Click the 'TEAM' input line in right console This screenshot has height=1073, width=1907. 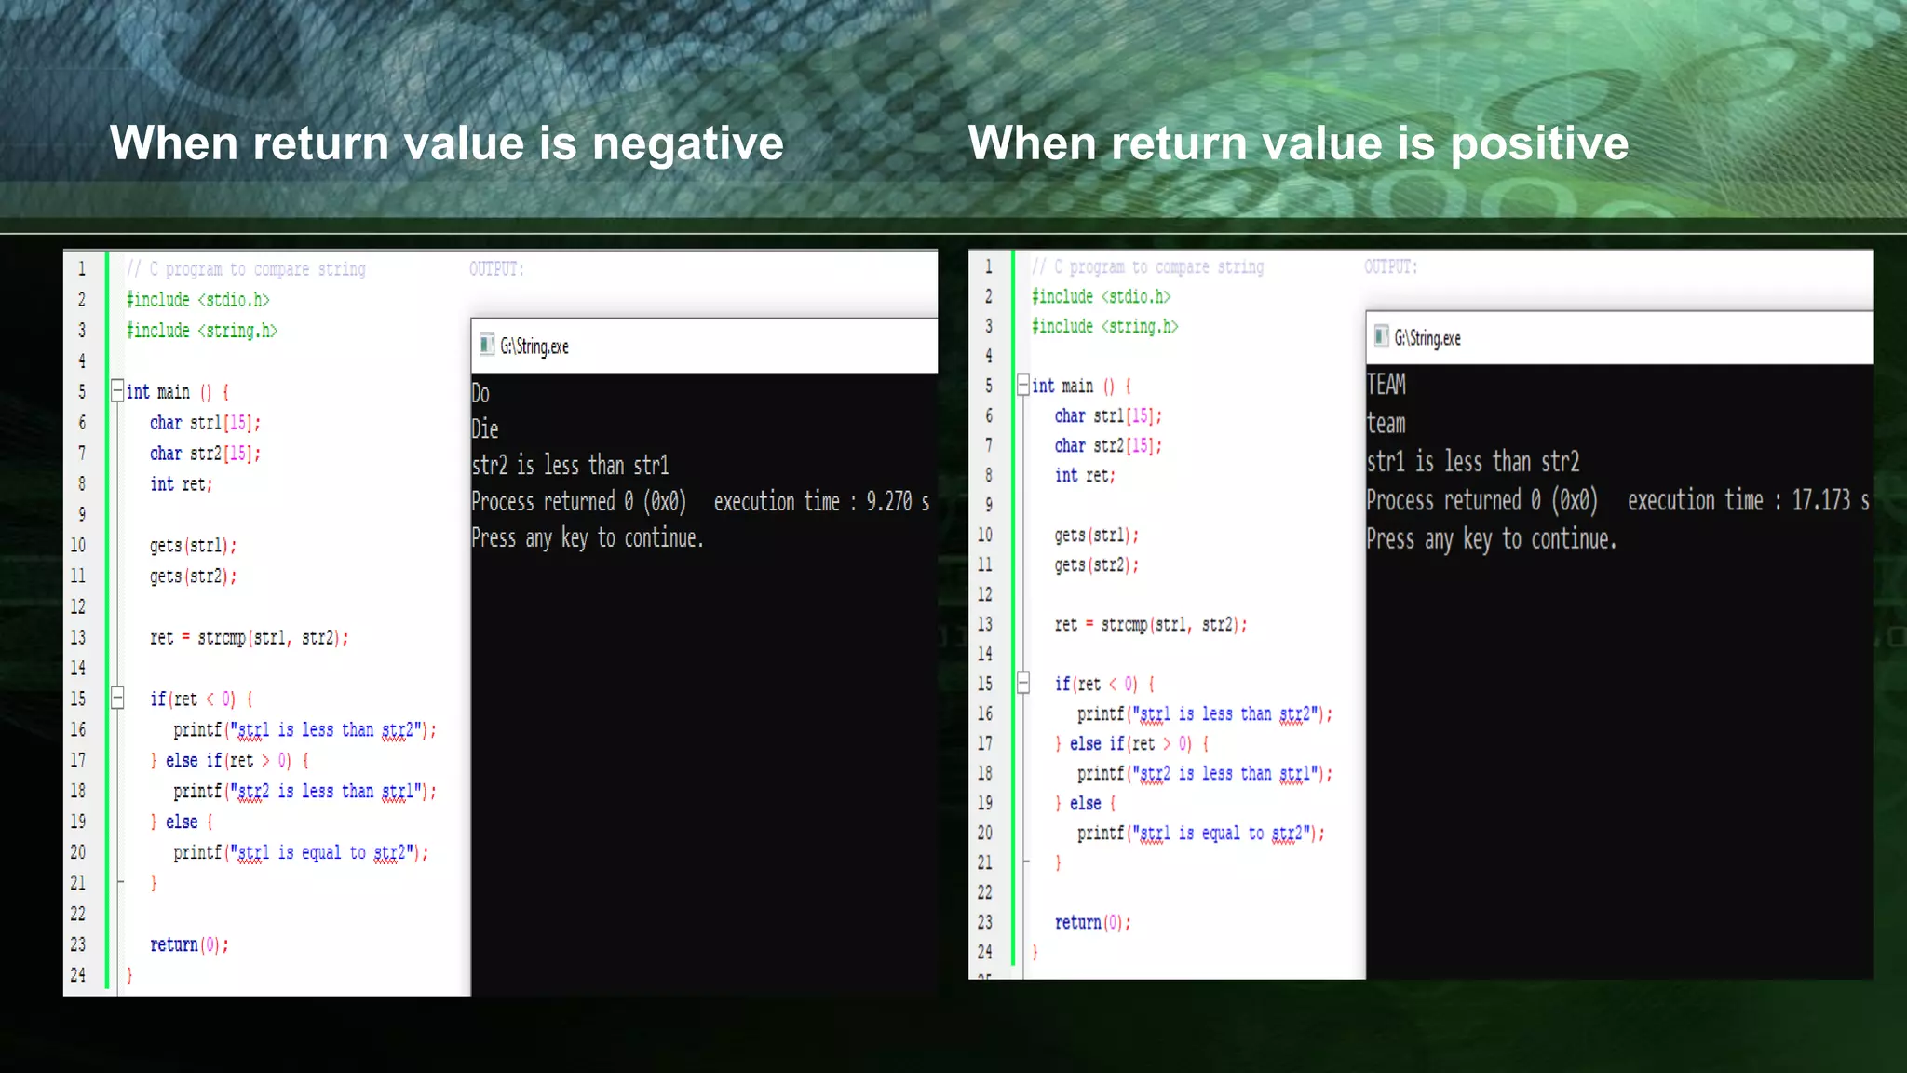click(1386, 385)
